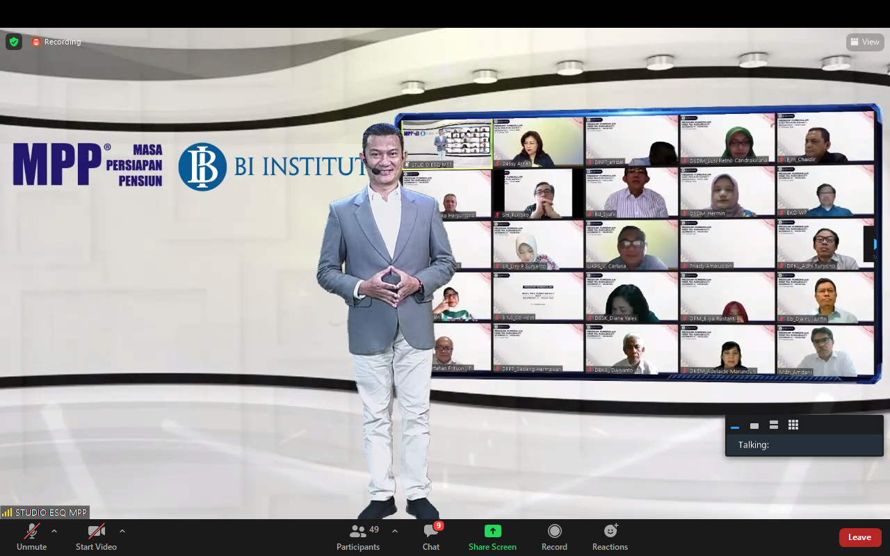Viewport: 890px width, 556px height.
Task: Select the STUDIO ESQ MPP video tile
Action: pyautogui.click(x=446, y=144)
